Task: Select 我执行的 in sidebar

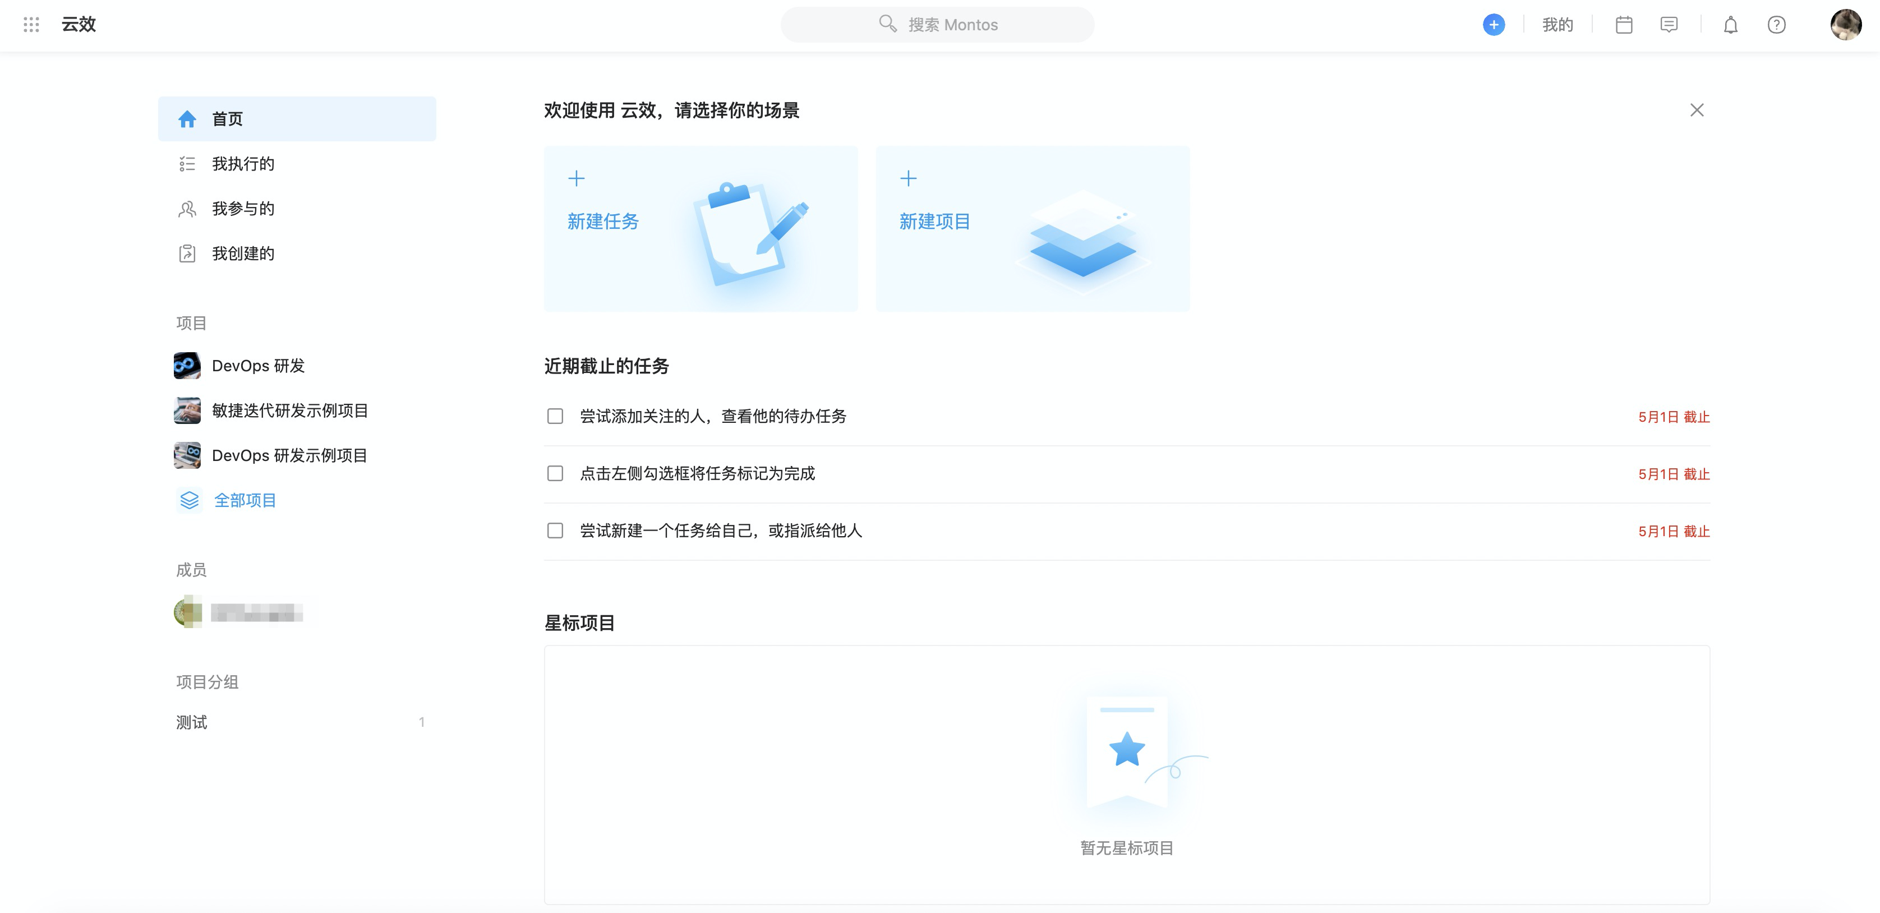Action: tap(243, 164)
